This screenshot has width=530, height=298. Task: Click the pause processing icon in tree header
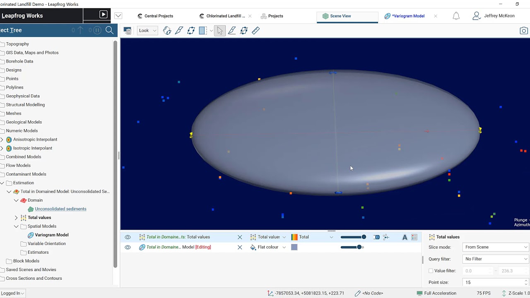[x=97, y=30]
